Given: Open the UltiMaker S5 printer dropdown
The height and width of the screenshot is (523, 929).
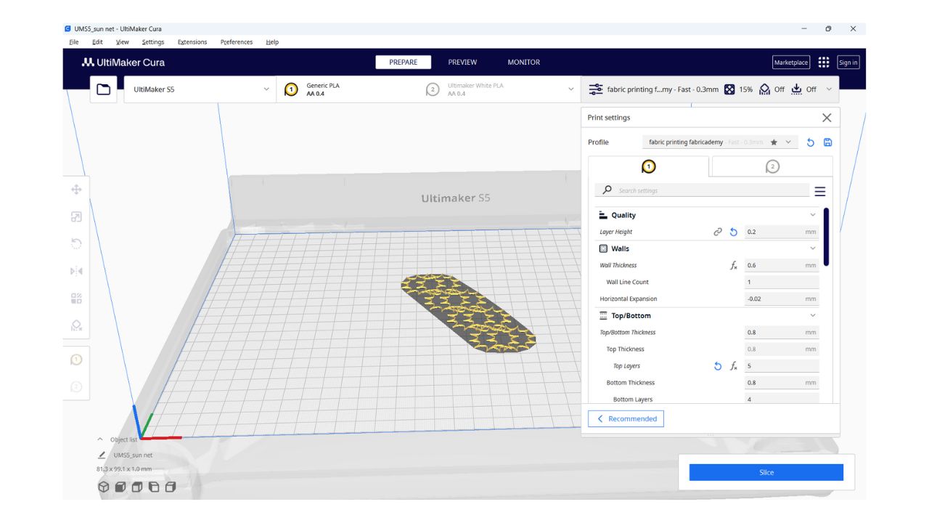Looking at the screenshot, I should [200, 89].
